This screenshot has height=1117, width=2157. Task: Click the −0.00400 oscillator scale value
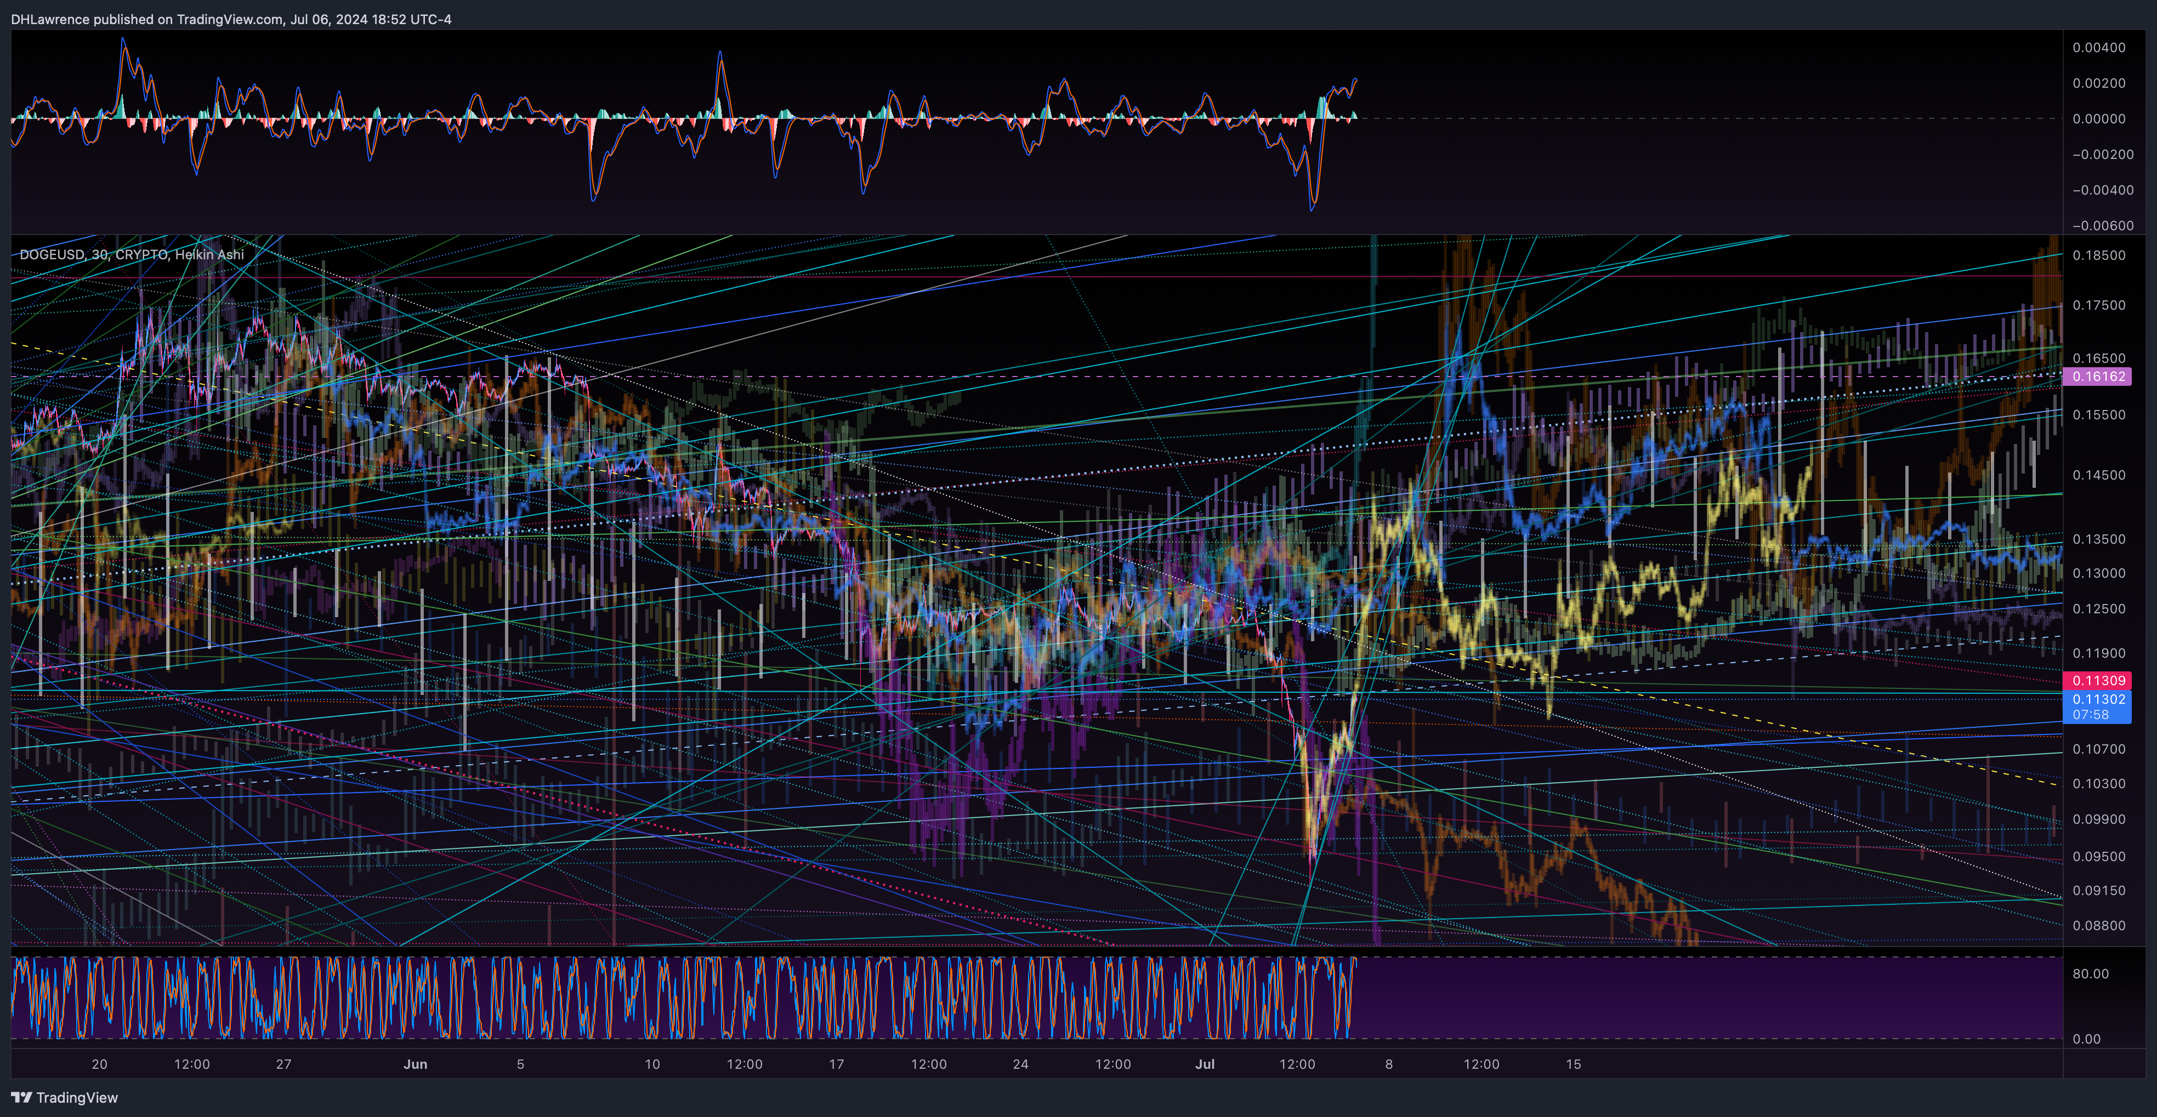click(x=2103, y=190)
